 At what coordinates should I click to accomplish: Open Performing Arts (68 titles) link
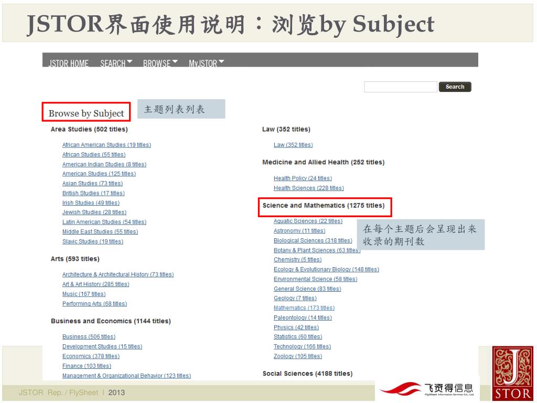click(x=94, y=304)
